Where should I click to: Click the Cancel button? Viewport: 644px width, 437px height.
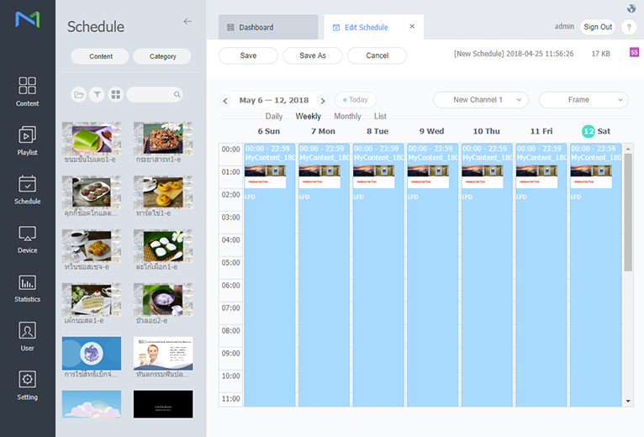tap(377, 55)
